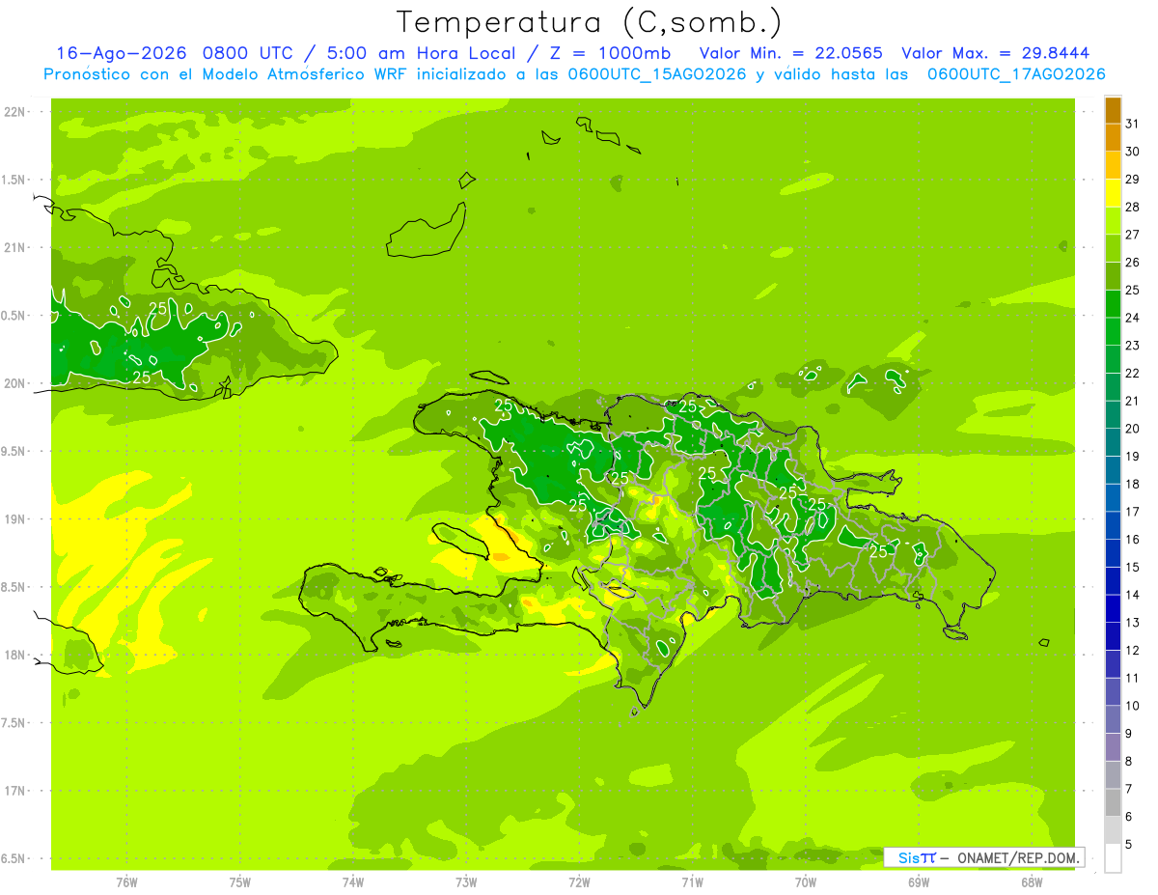
Task: Click the '18' label on the colorbar
Action: pos(1133,484)
